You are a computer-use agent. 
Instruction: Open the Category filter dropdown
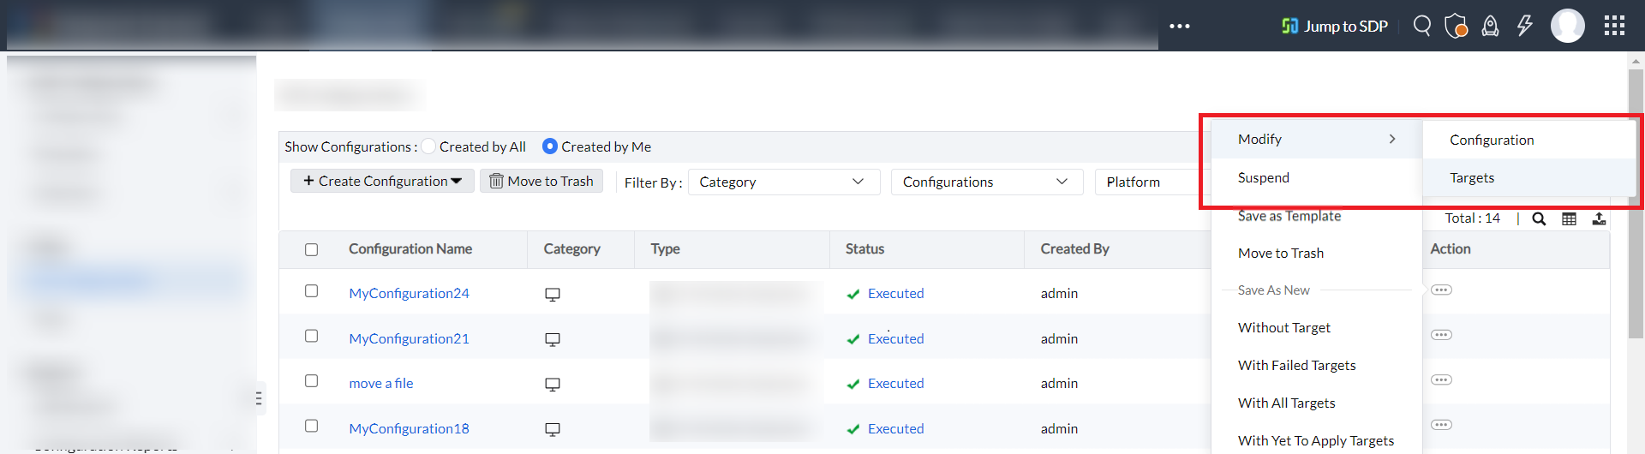coord(783,182)
